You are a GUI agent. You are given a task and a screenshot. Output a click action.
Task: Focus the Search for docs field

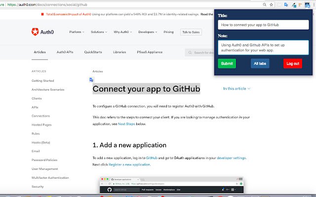click(x=199, y=53)
